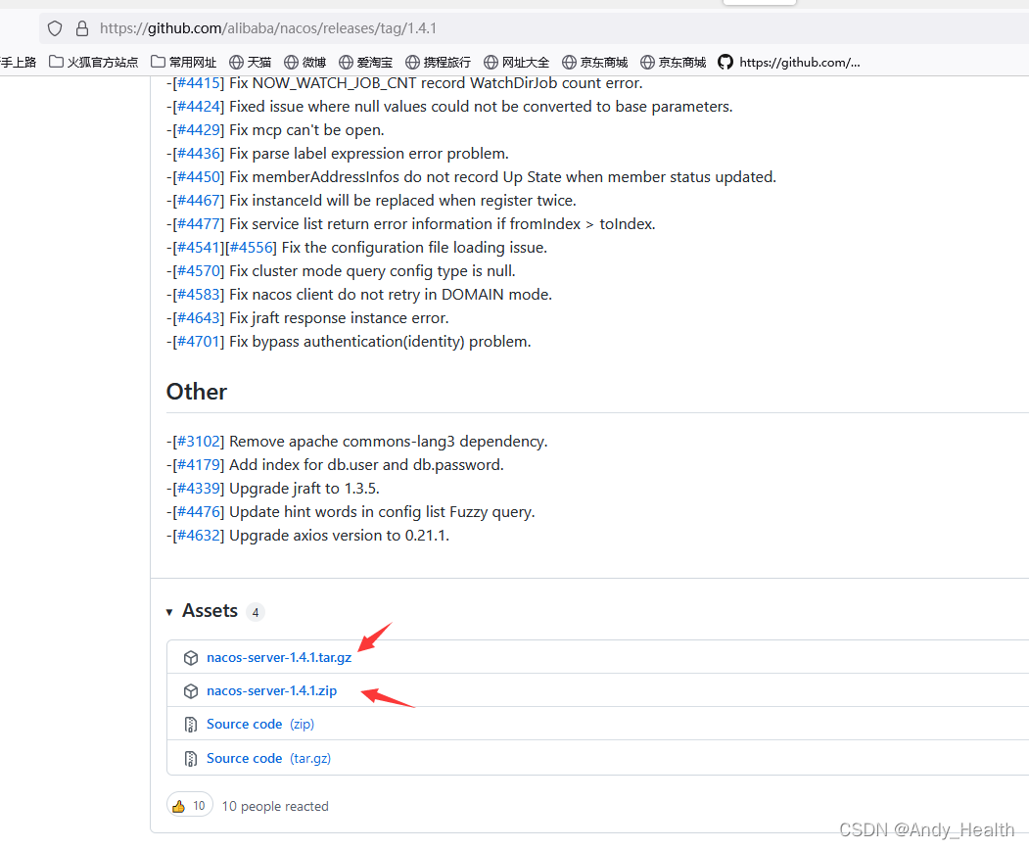The width and height of the screenshot is (1029, 849).
Task: Open issue link #4541
Action: (x=198, y=248)
